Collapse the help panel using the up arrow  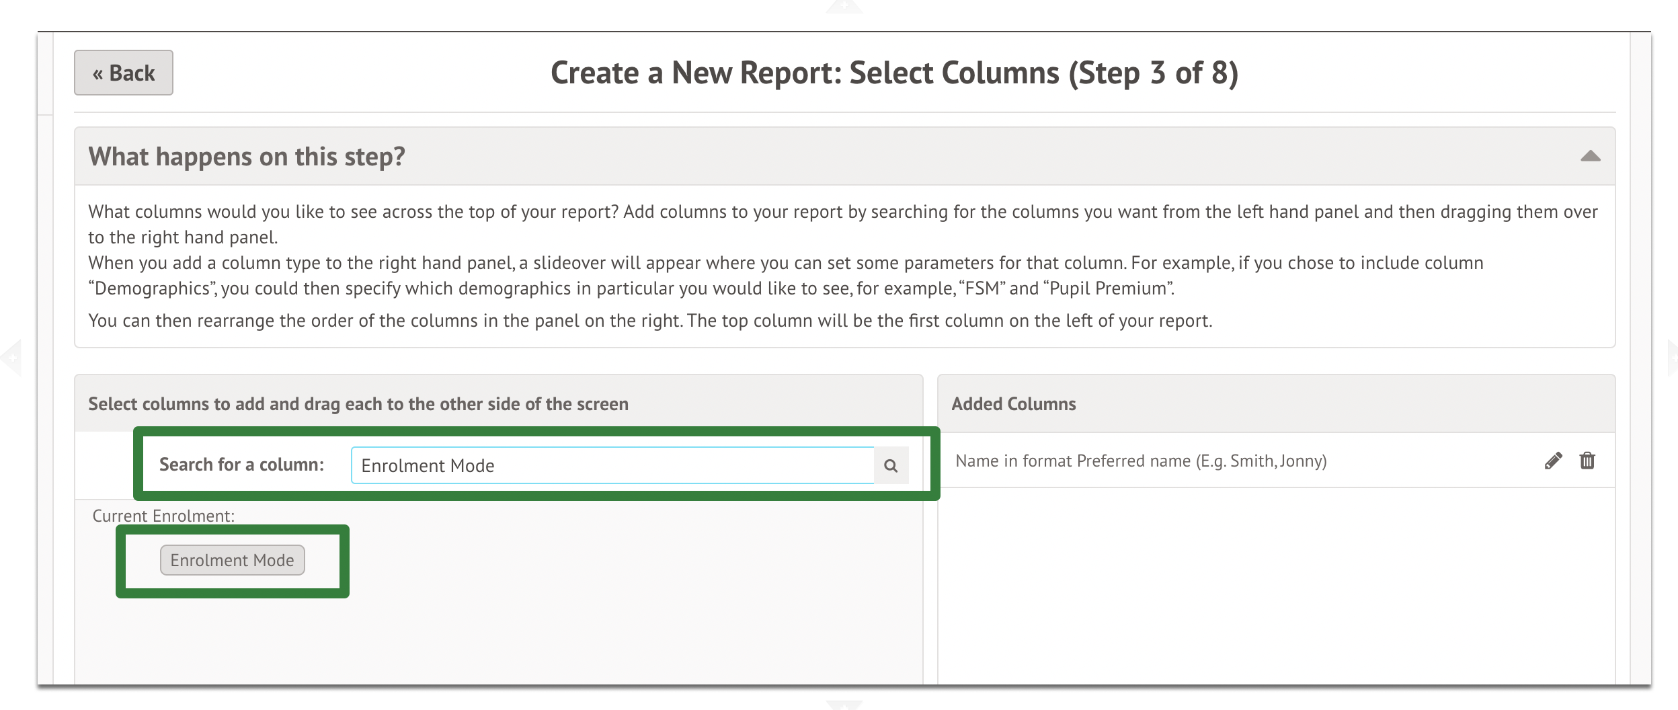(x=1590, y=156)
